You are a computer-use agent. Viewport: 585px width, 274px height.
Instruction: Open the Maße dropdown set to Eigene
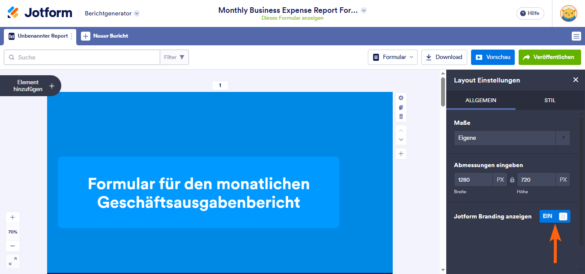(x=512, y=138)
